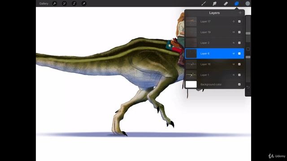
Task: Toggle Background color visibility
Action: coord(239,85)
